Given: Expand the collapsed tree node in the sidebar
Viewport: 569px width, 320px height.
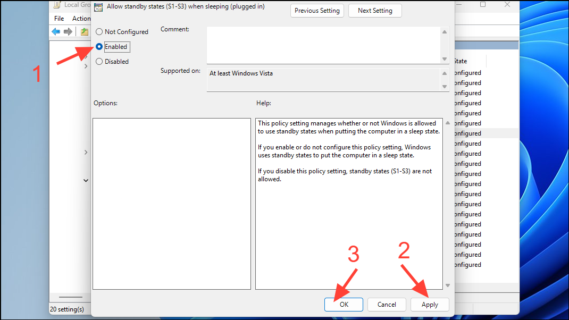Looking at the screenshot, I should (86, 151).
